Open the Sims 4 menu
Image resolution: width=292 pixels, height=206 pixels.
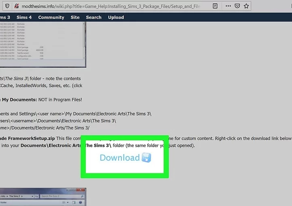pyautogui.click(x=24, y=17)
